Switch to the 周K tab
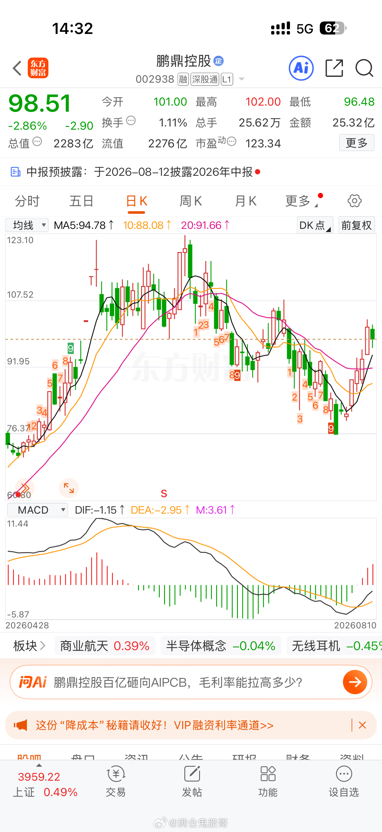 tap(191, 201)
